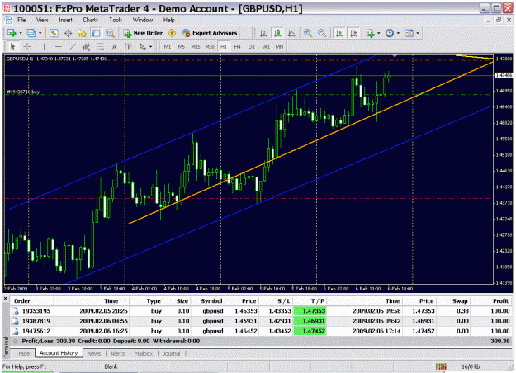Expand dropdown arrow beside New Chart icon
516x373 pixels.
(21, 33)
